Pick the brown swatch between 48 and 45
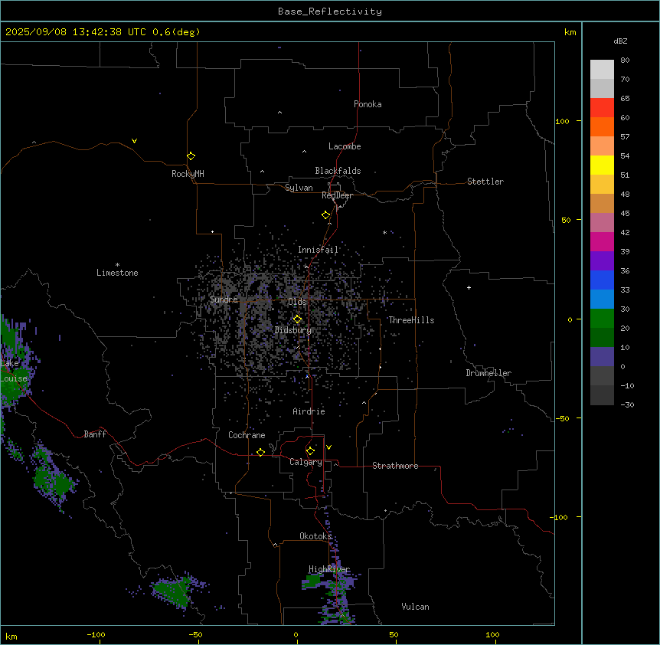Screen dimensions: 660x645 click(602, 203)
